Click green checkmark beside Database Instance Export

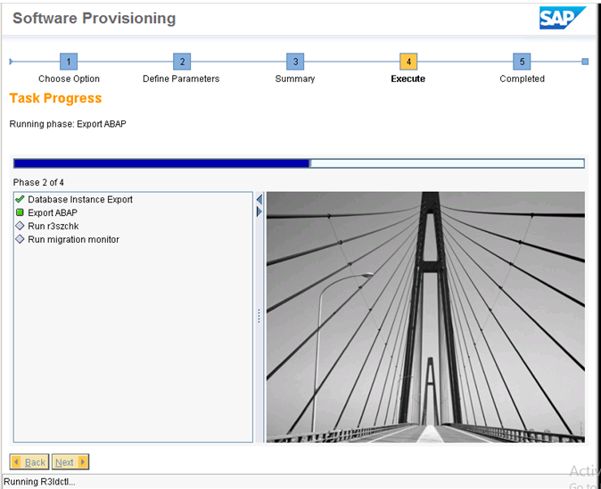pos(20,199)
